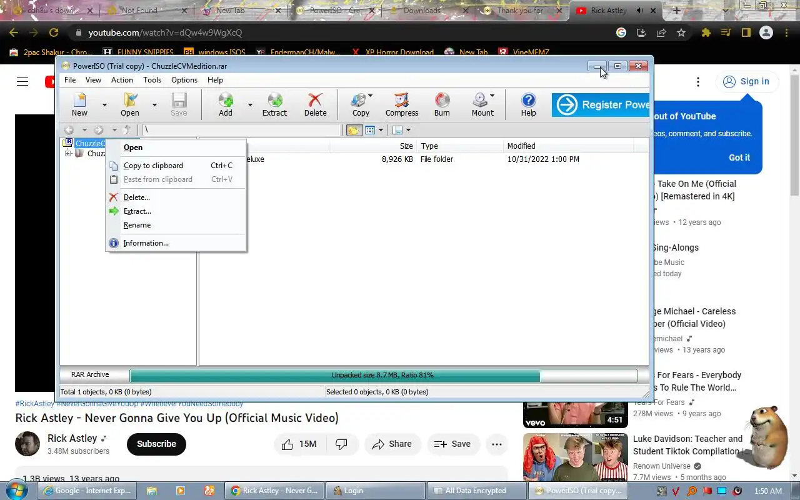The image size is (800, 500).
Task: Open the File menu in PowerISO
Action: click(x=70, y=80)
